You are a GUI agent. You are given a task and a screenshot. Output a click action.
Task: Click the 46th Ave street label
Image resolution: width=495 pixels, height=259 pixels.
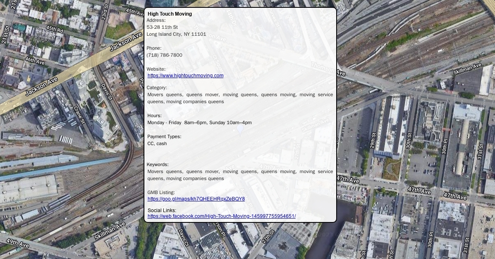coord(35,61)
